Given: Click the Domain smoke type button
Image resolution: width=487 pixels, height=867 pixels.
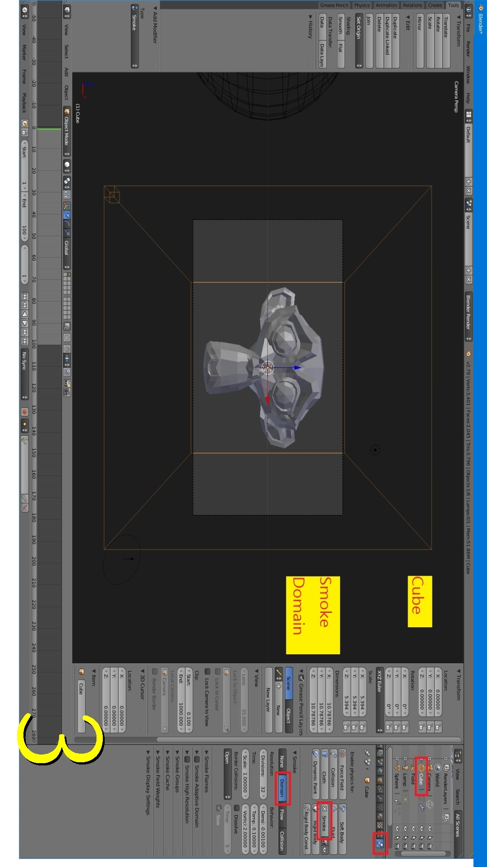Looking at the screenshot, I should (282, 788).
